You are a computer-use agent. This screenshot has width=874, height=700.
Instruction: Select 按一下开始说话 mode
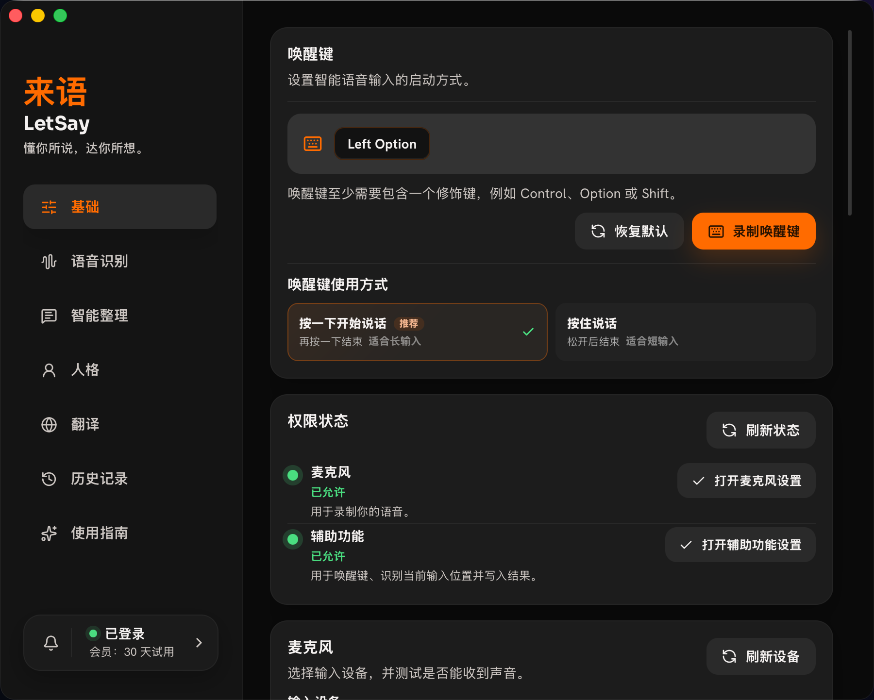pyautogui.click(x=418, y=332)
